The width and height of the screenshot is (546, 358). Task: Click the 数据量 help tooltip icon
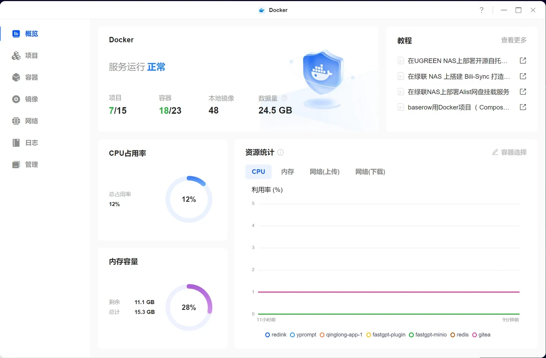click(284, 98)
